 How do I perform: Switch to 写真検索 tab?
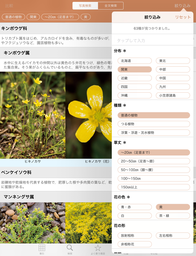click(x=85, y=6)
